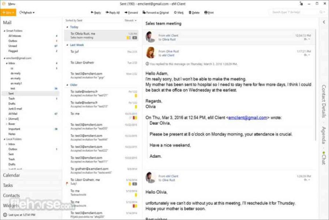Collapse the Today message group
329x220 pixels.
pyautogui.click(x=67, y=27)
